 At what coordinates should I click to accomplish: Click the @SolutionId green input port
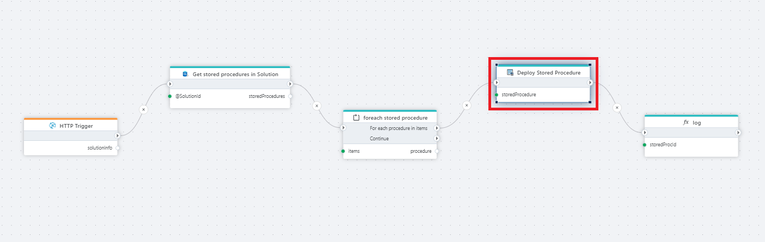tap(170, 96)
